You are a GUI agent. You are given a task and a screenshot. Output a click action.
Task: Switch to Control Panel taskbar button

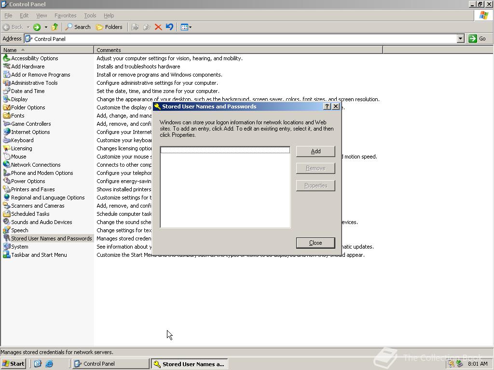pos(110,364)
